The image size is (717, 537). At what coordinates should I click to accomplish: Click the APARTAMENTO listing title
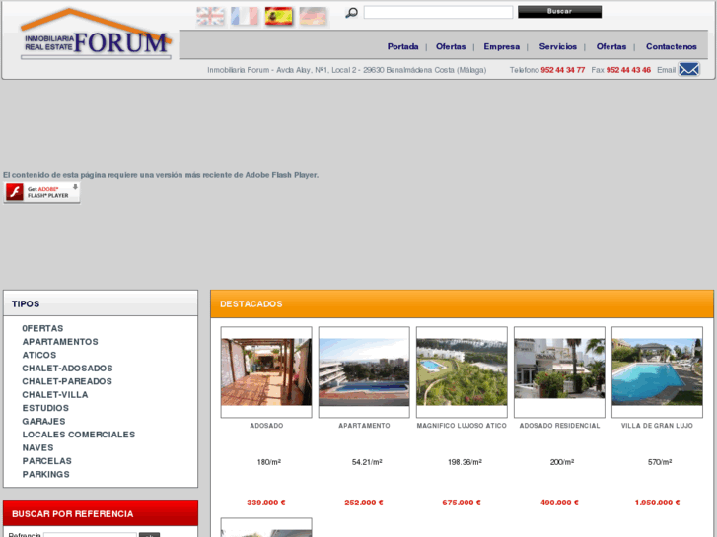coord(364,425)
